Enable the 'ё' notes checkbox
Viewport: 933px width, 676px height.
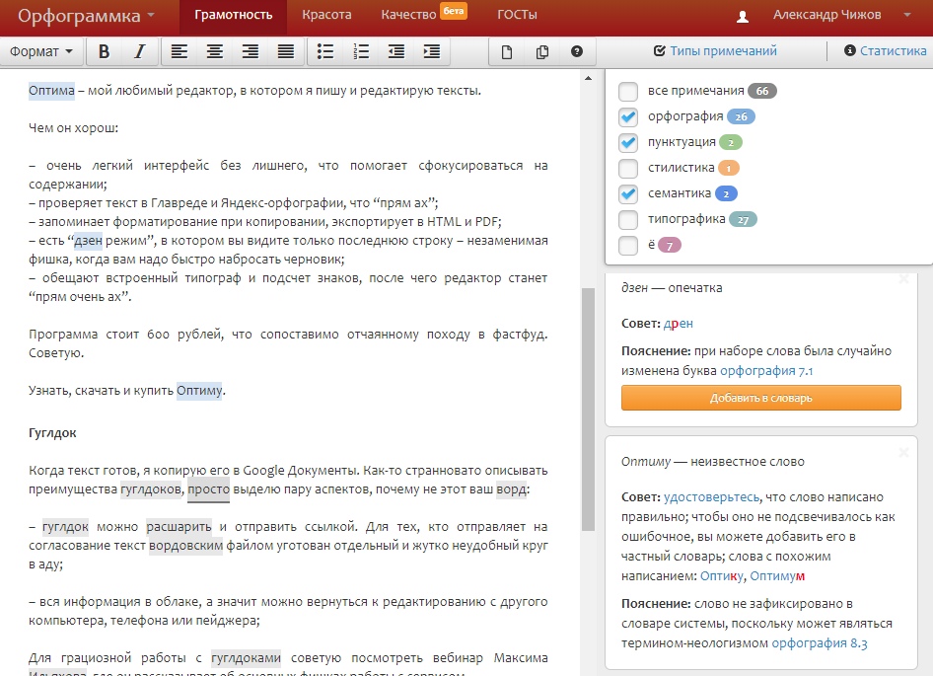coord(628,245)
